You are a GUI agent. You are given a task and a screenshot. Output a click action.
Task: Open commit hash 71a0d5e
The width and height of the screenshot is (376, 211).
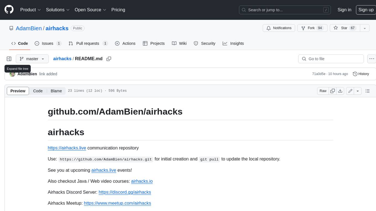click(319, 74)
